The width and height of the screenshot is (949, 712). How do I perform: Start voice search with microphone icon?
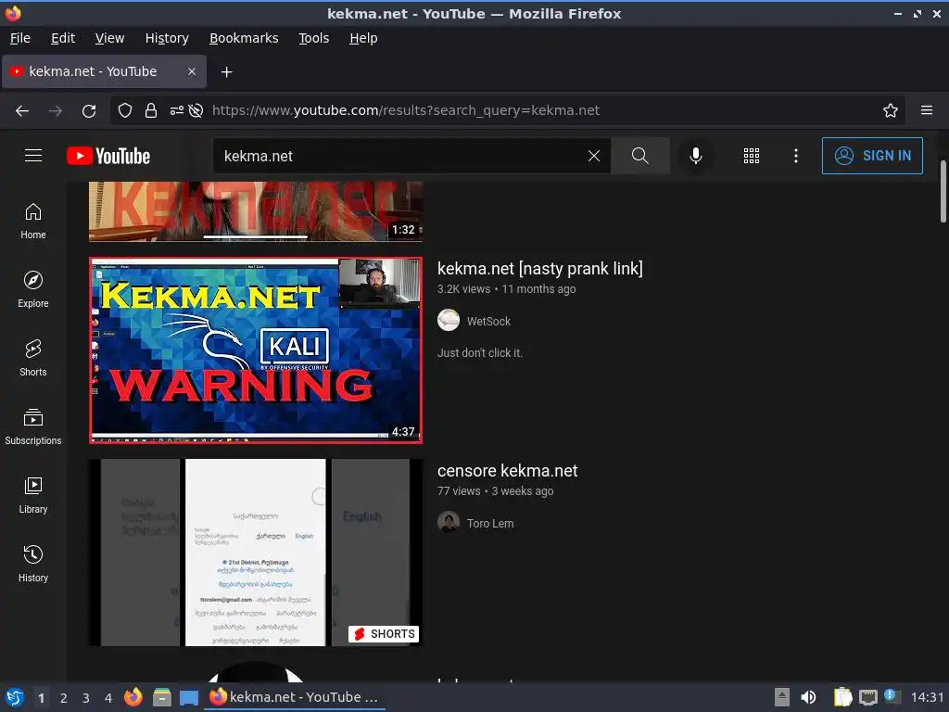[x=696, y=156]
